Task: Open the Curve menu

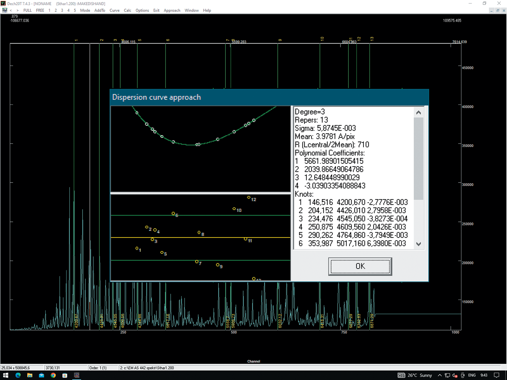Action: 114,10
